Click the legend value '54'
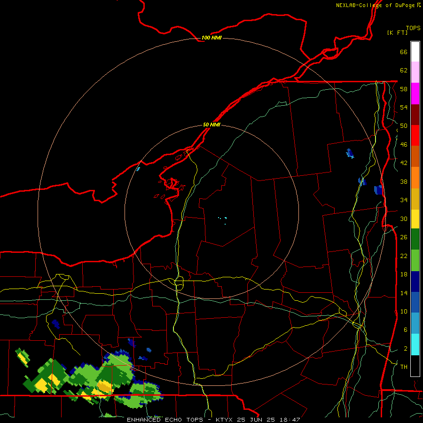Image resolution: width=423 pixels, height=423 pixels. [x=404, y=107]
